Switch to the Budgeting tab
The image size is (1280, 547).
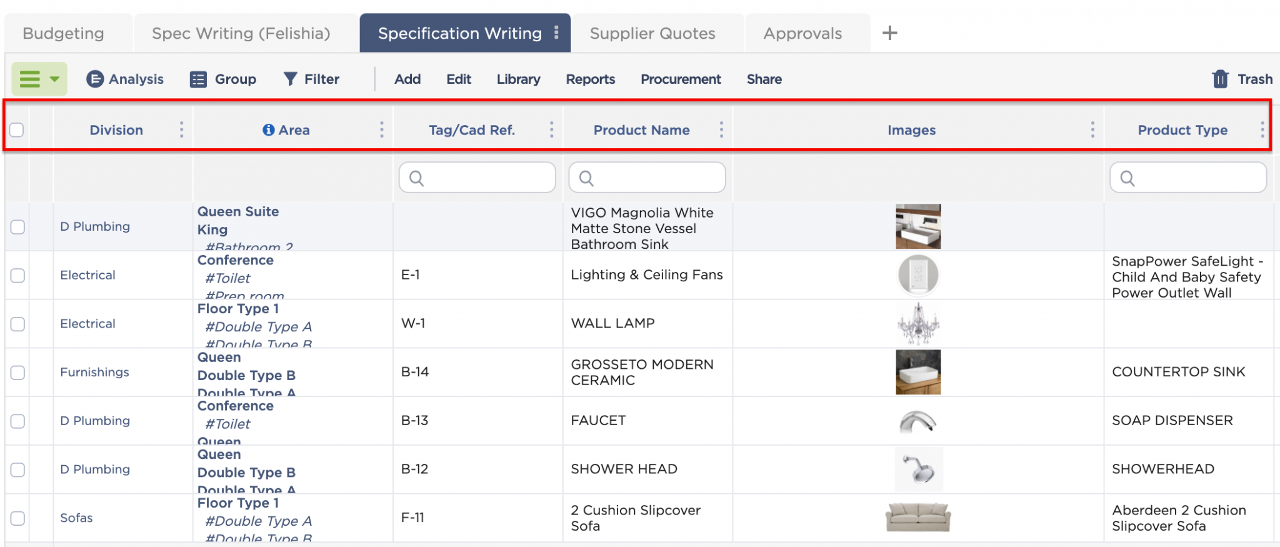[64, 34]
